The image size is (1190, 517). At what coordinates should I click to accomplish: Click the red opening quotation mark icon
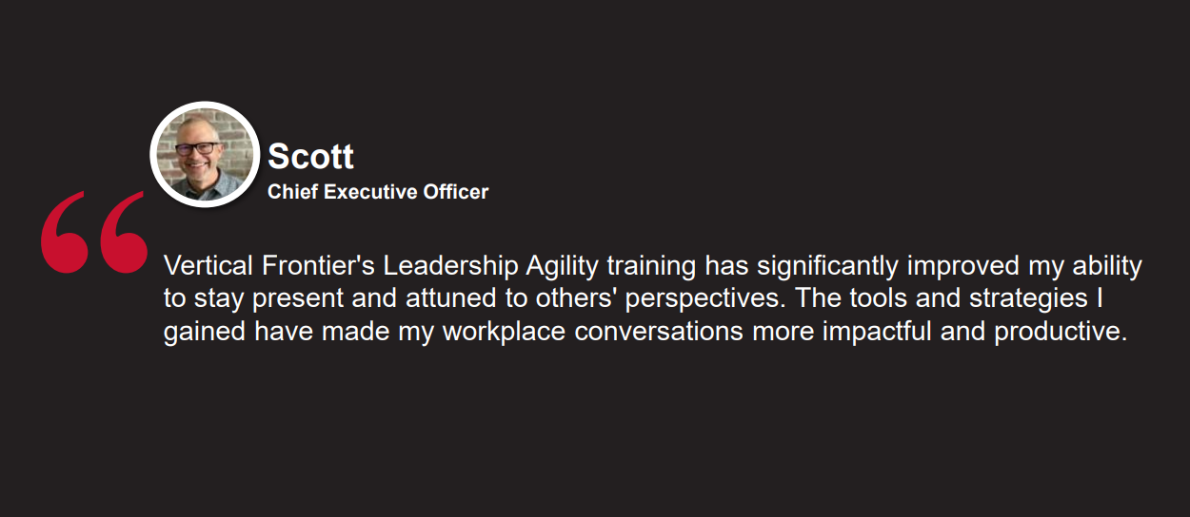(x=94, y=233)
